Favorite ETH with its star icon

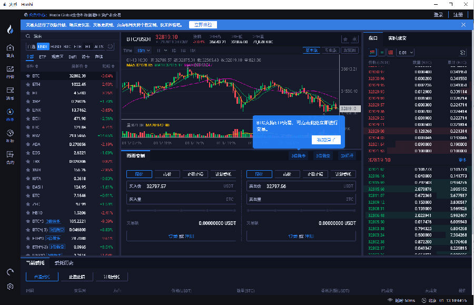click(x=28, y=84)
